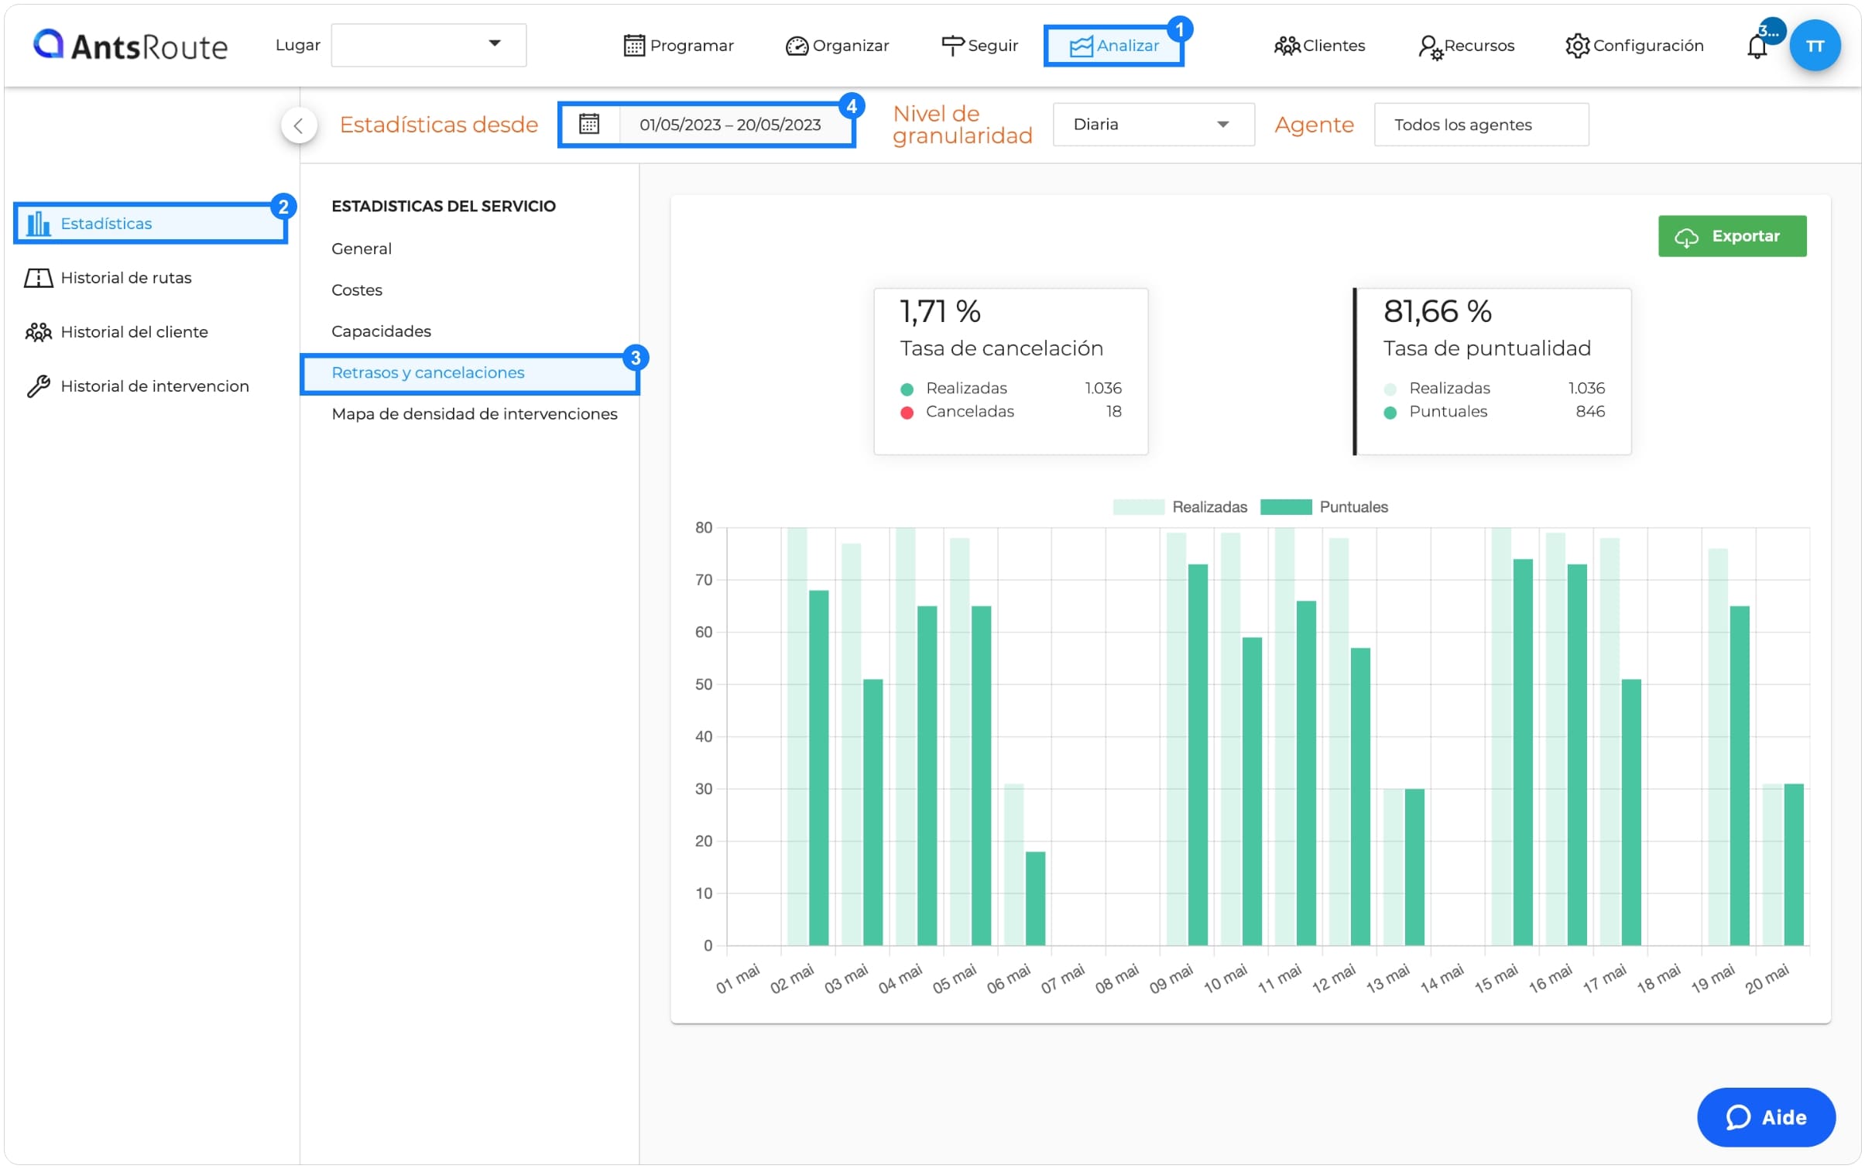The width and height of the screenshot is (1865, 1169).
Task: Click the Estadísticas bar chart icon
Action: (38, 224)
